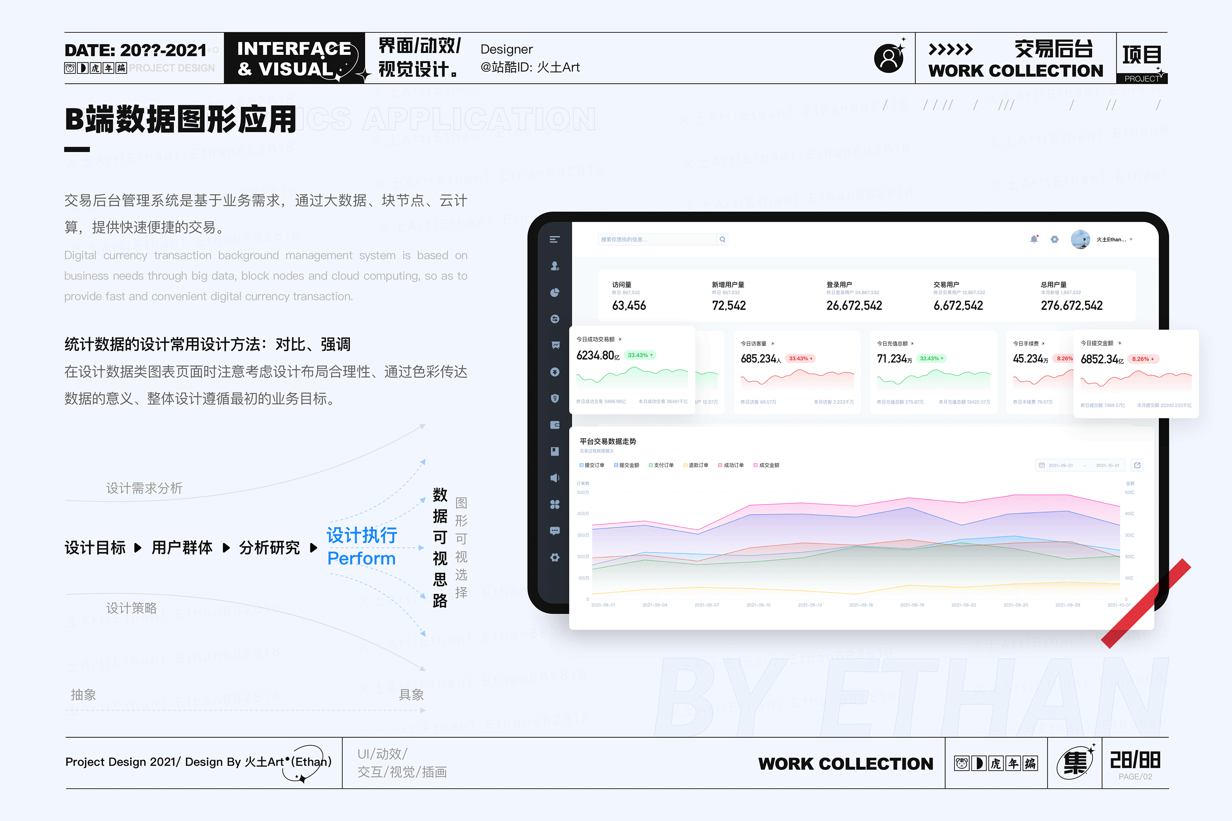Toggle the 成交金额 legend checkbox
The image size is (1232, 821).
click(756, 465)
